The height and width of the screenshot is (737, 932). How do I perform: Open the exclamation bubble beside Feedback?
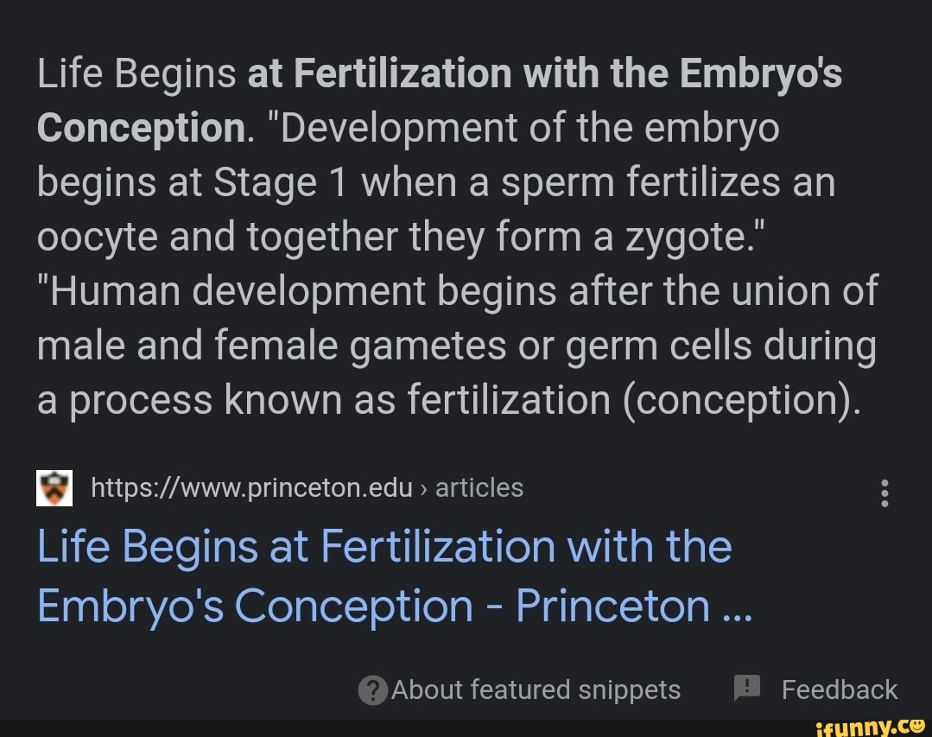tap(744, 689)
